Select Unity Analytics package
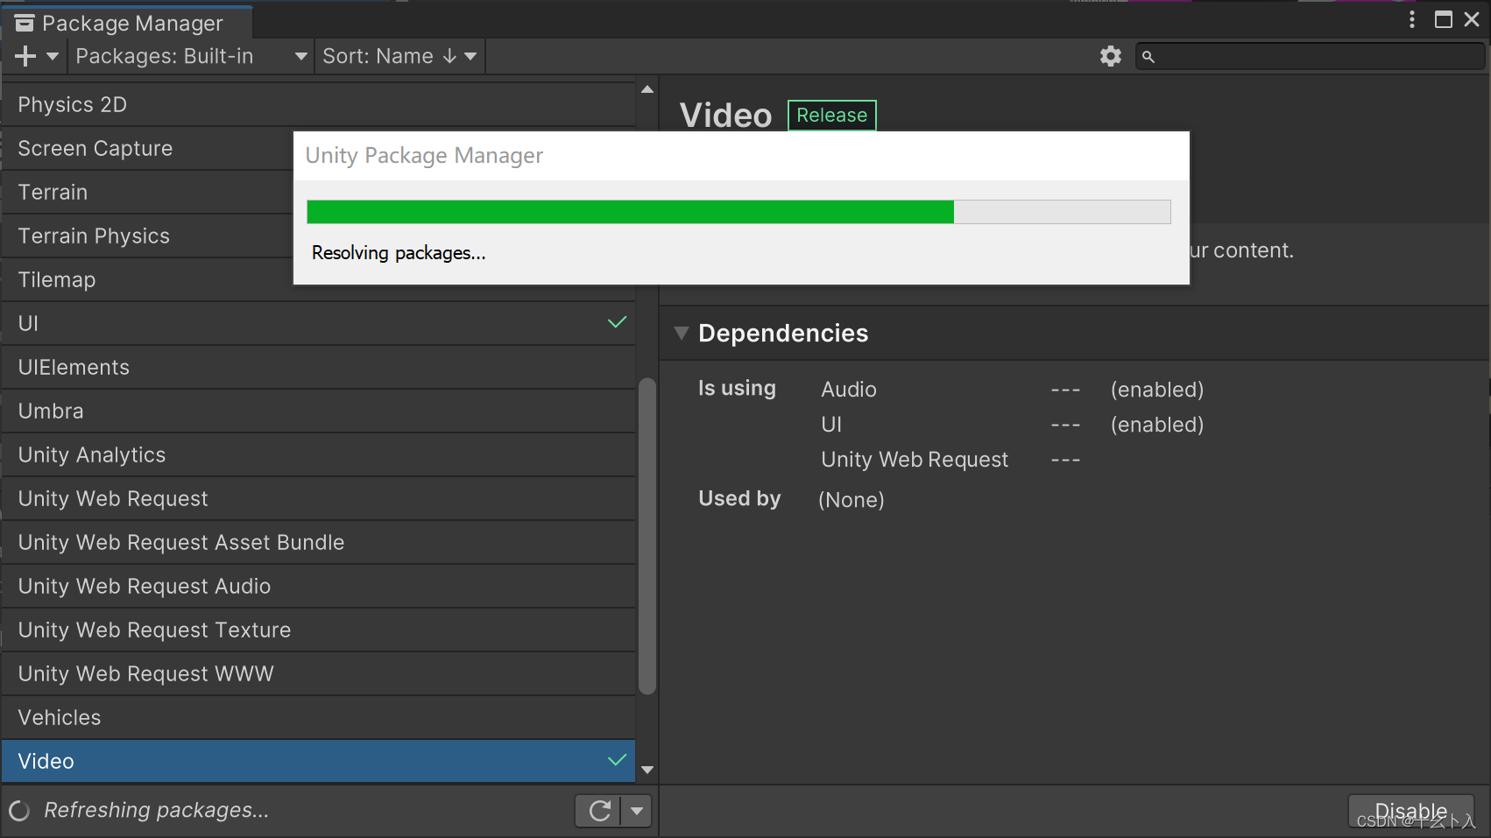1491x838 pixels. pos(319,454)
